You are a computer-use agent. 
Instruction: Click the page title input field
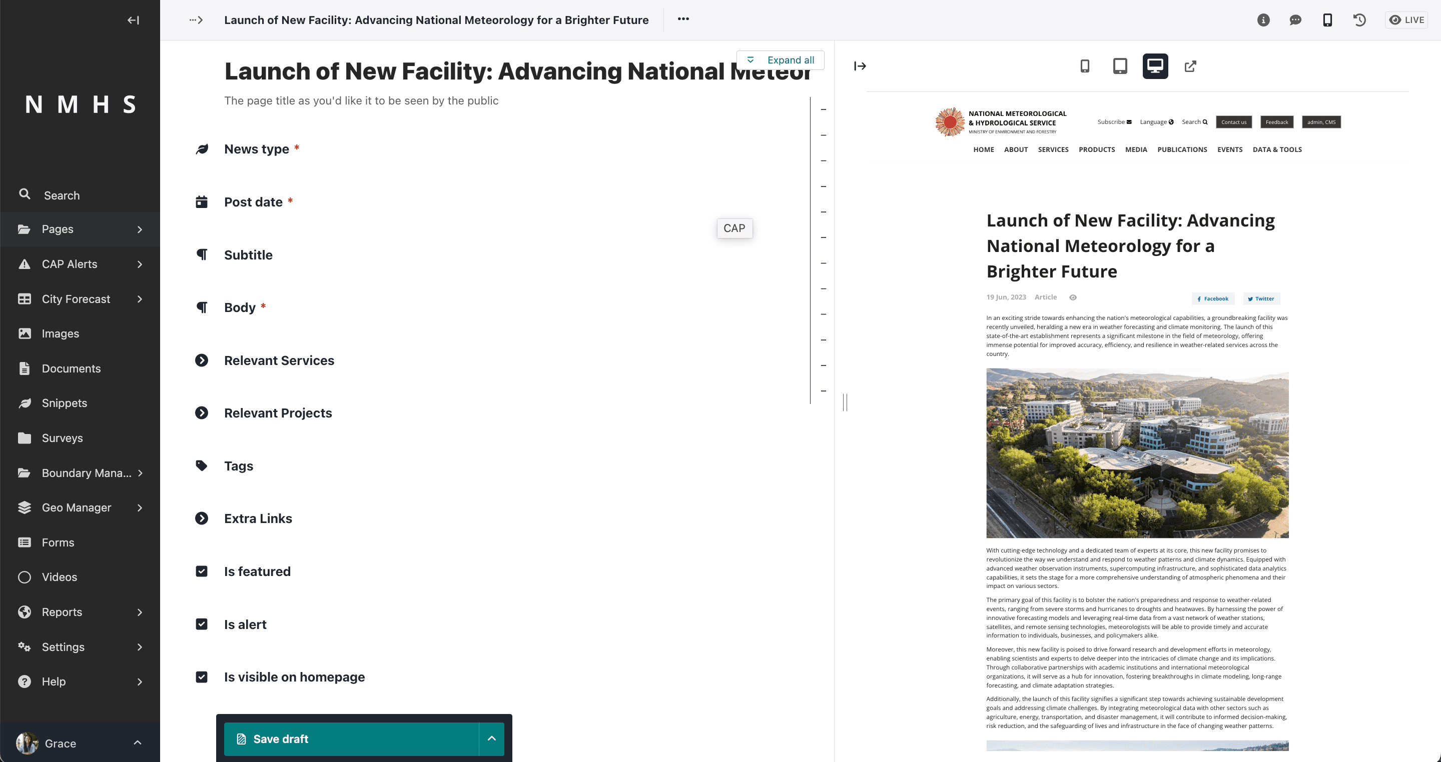[x=517, y=71]
